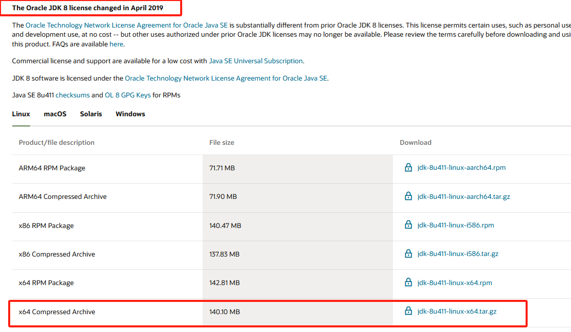571x332 pixels.
Task: Click lock icon beside jdk-8u411-linux-x64.rpm
Action: coord(408,282)
